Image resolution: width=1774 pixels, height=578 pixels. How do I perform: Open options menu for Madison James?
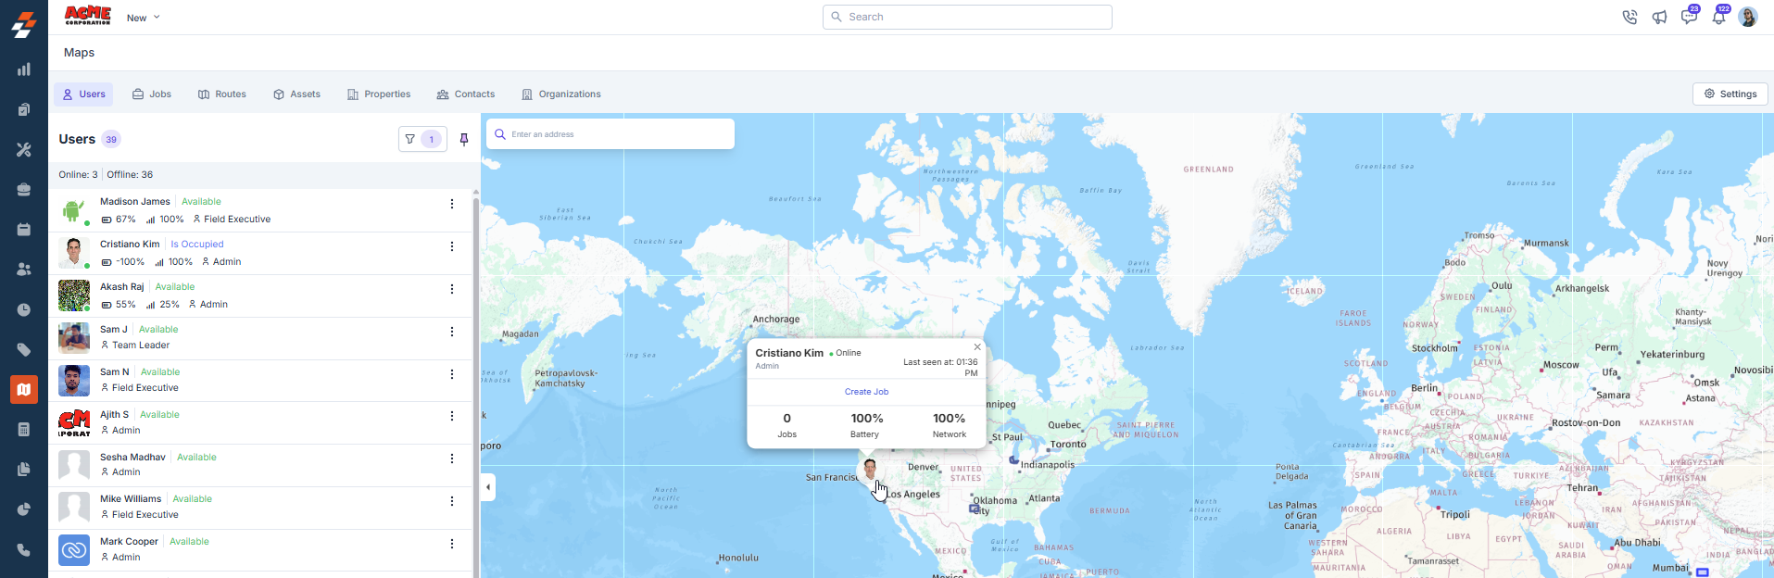(x=452, y=204)
